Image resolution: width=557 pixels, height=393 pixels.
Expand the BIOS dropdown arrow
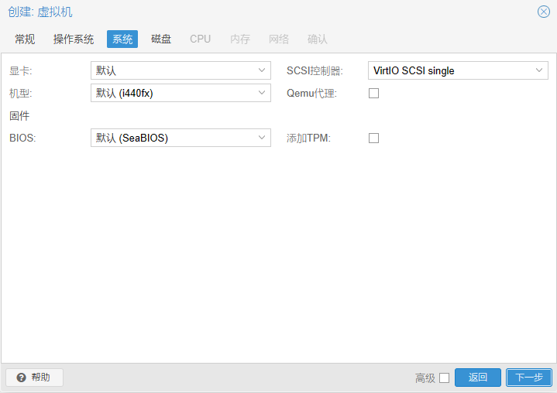262,138
